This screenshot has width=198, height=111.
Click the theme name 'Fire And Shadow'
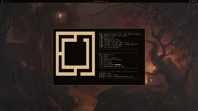(x=109, y=65)
